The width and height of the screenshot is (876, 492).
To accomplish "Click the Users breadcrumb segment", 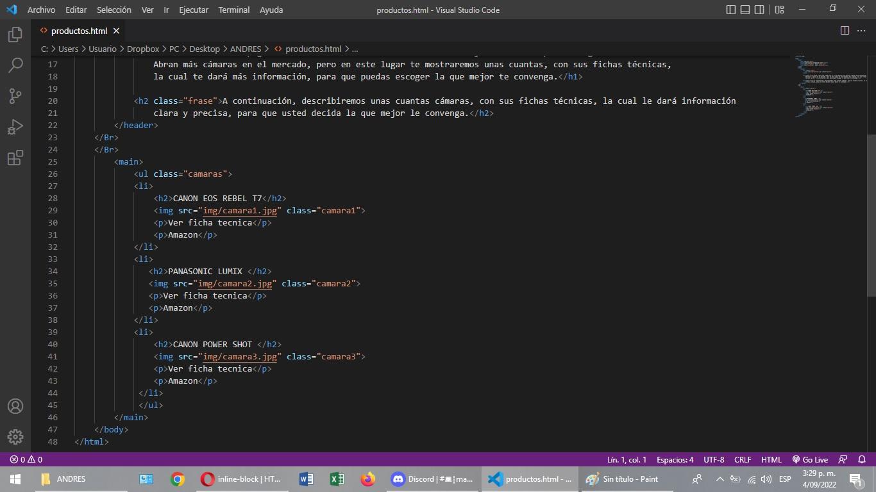I will [68, 49].
